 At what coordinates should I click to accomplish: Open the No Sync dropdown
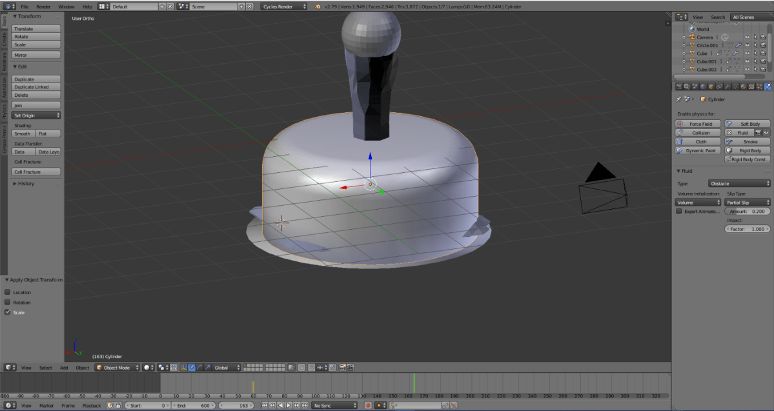pyautogui.click(x=334, y=406)
